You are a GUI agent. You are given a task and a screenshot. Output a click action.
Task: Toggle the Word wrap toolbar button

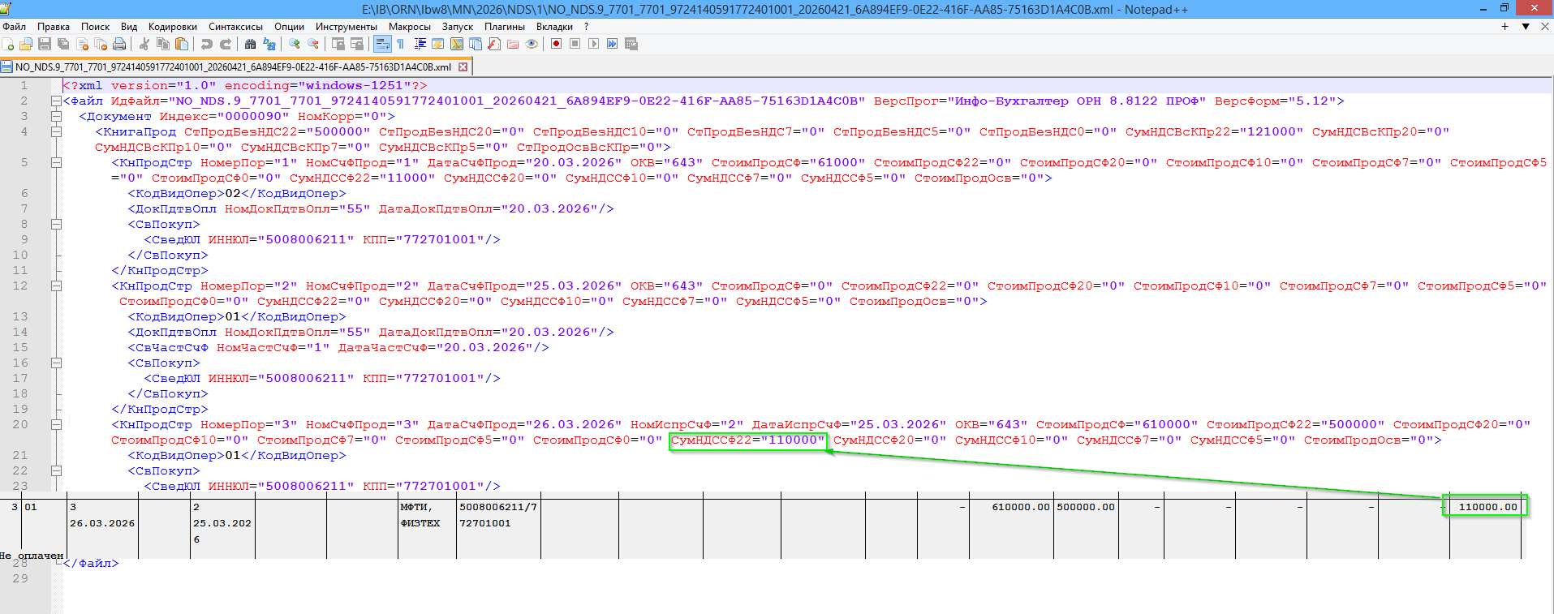pos(382,44)
